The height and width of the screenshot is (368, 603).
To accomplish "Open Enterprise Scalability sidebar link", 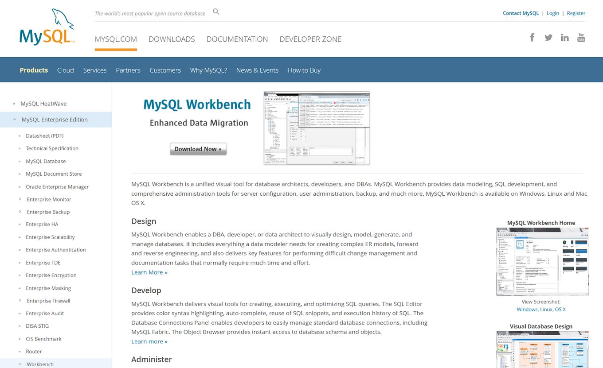I will [50, 237].
